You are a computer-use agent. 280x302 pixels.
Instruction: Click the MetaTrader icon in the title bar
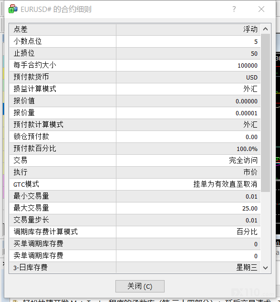(x=13, y=9)
